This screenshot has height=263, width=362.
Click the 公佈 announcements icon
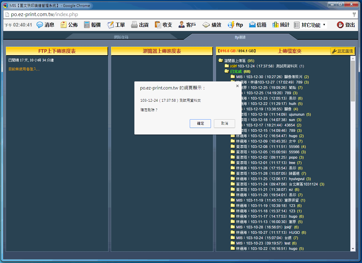(x=63, y=25)
